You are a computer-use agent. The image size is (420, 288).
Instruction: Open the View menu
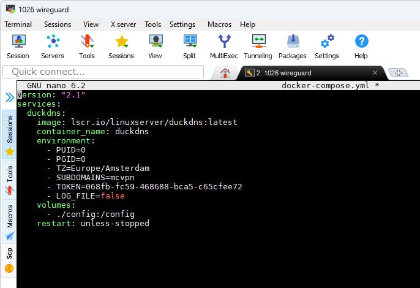[91, 25]
